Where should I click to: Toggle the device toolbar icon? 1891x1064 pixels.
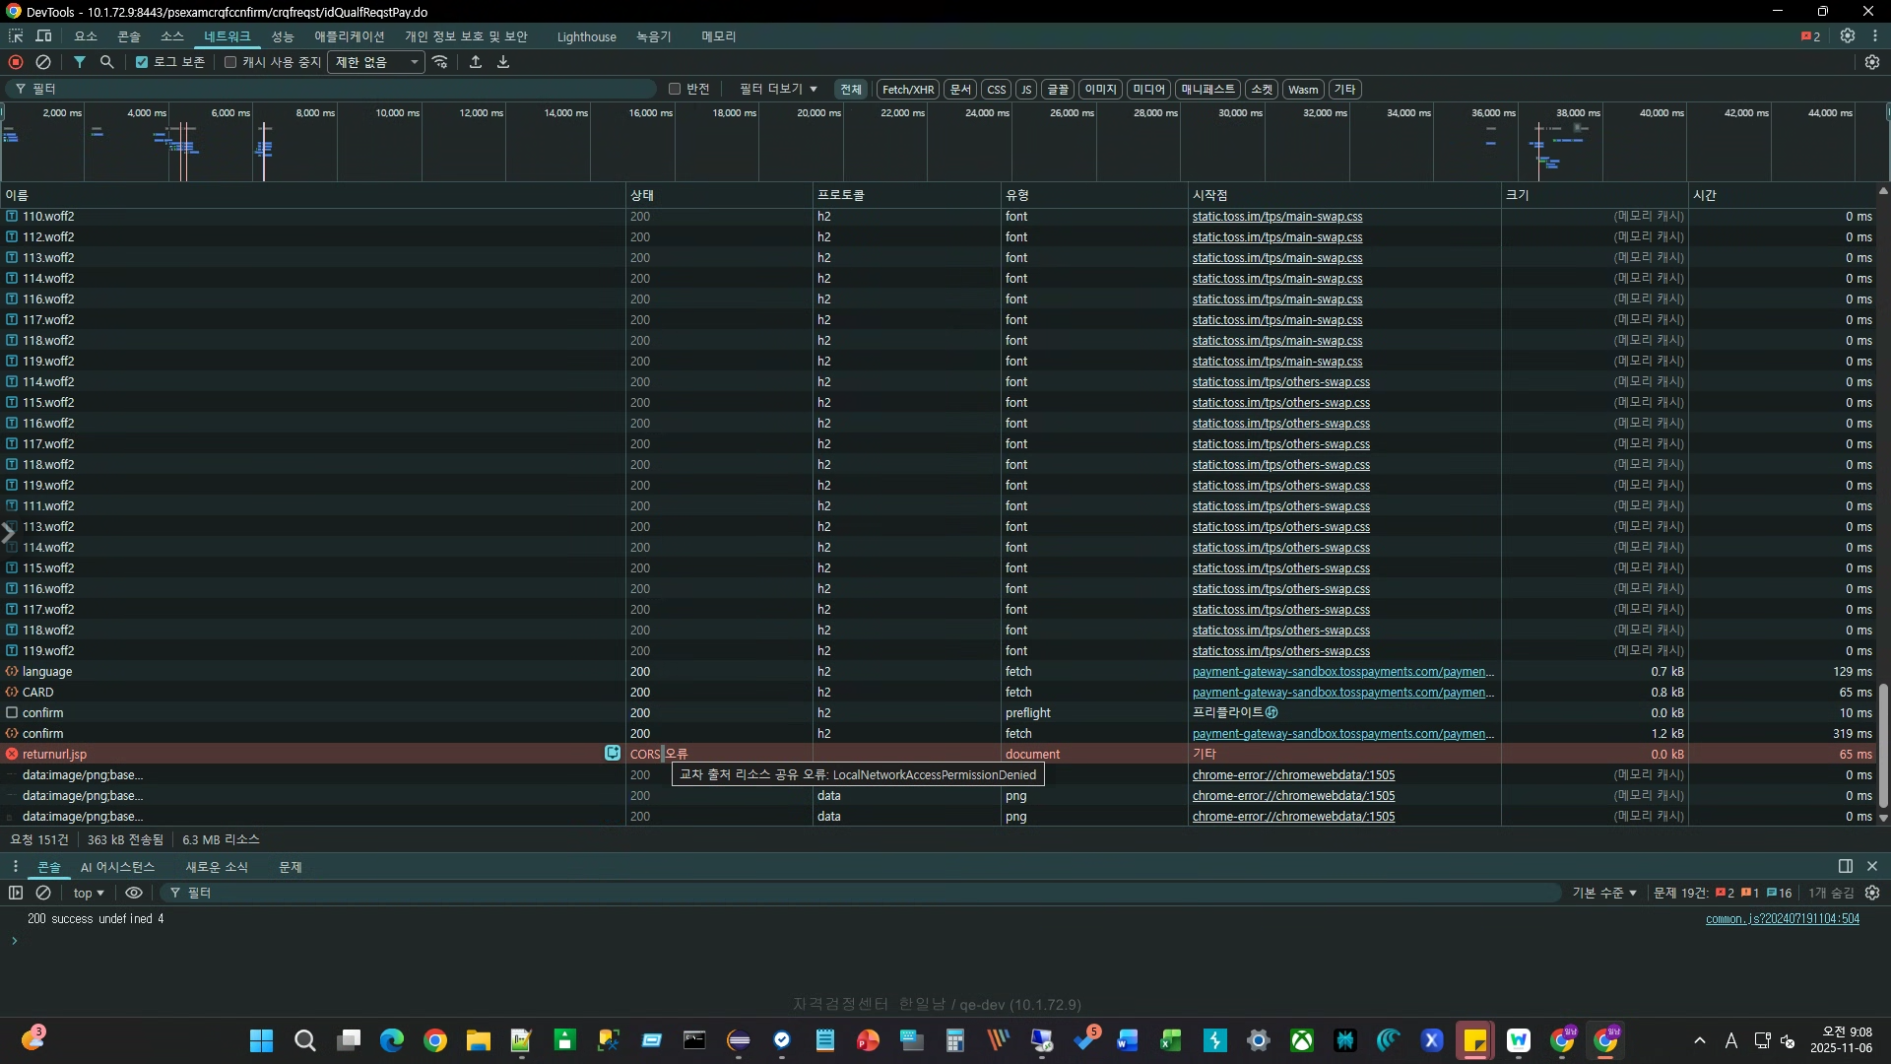click(x=44, y=36)
